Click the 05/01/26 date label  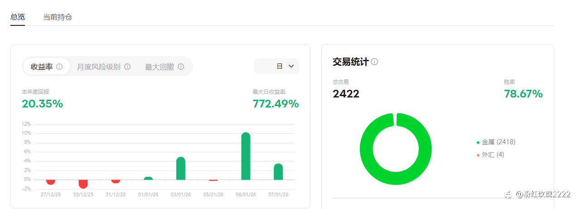click(213, 194)
